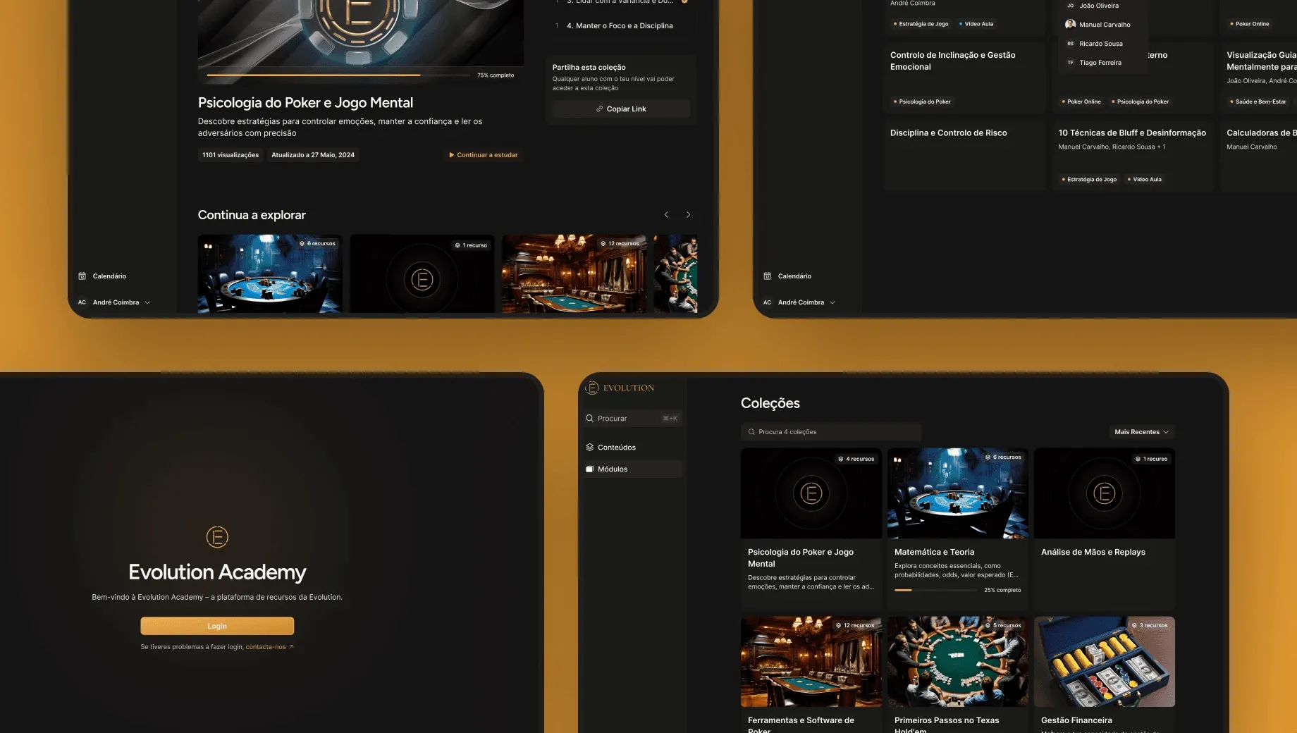The image size is (1297, 733).
Task: Open the 12 recursos thumbnail in Continua a explorar
Action: [574, 274]
